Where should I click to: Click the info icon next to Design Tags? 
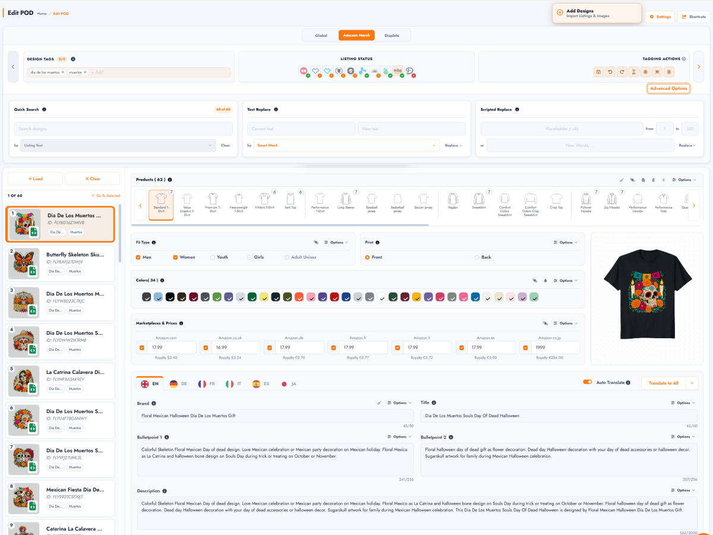point(73,59)
